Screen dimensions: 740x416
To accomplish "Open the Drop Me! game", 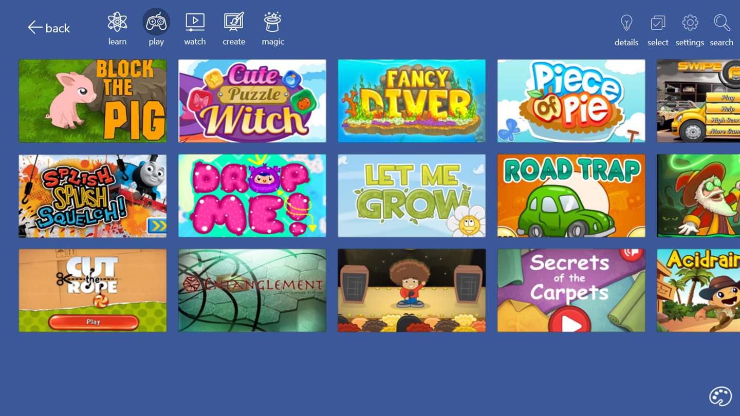I will (252, 196).
